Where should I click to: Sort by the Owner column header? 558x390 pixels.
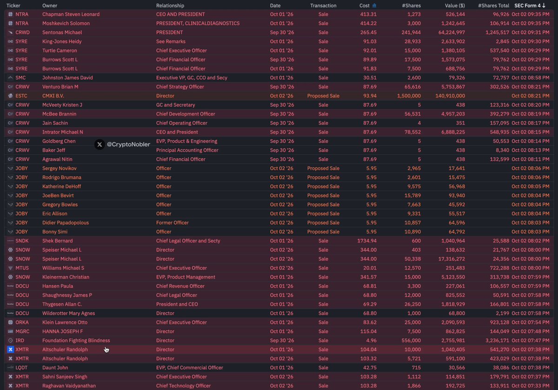click(x=50, y=6)
